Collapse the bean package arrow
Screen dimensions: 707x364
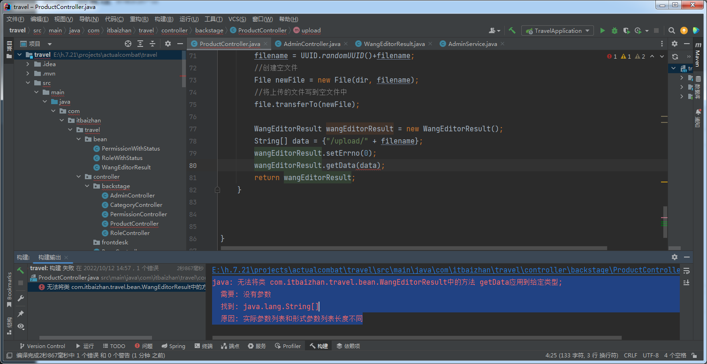79,139
